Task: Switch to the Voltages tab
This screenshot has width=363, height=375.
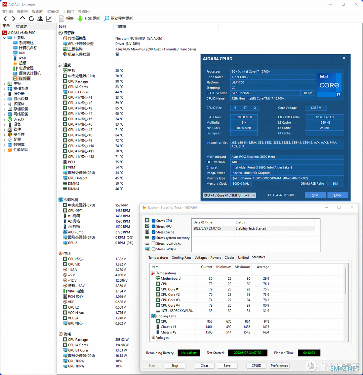Action: pos(201,257)
